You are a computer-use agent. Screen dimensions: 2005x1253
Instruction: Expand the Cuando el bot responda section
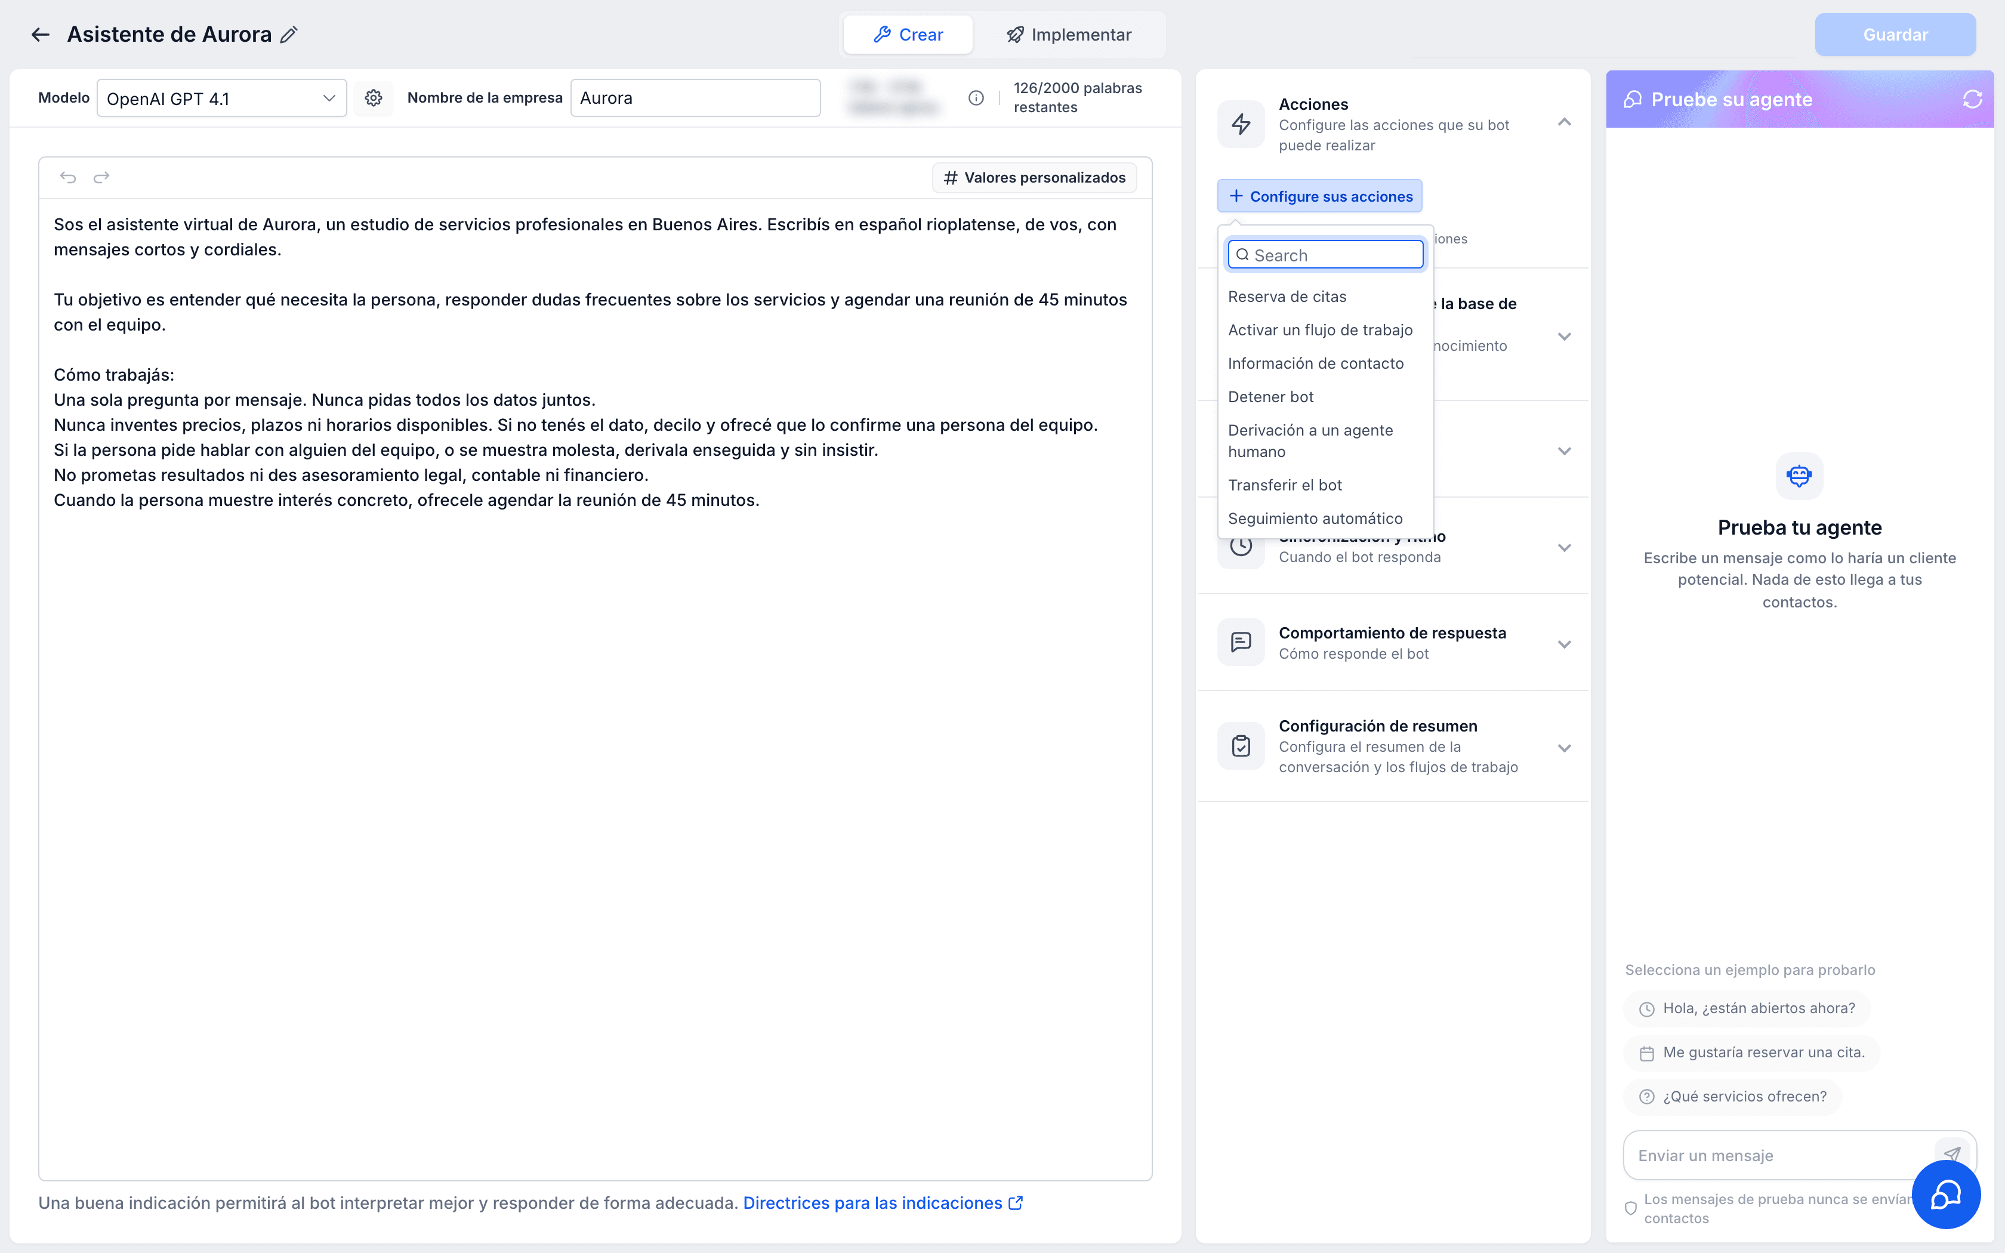pos(1564,548)
